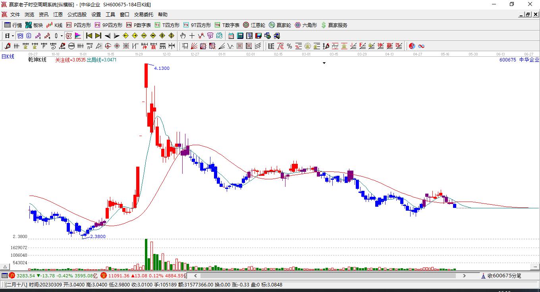Click the yin-yang Taiji icon
Image resolution: width=540 pixels, height=292 pixels.
coord(412,46)
